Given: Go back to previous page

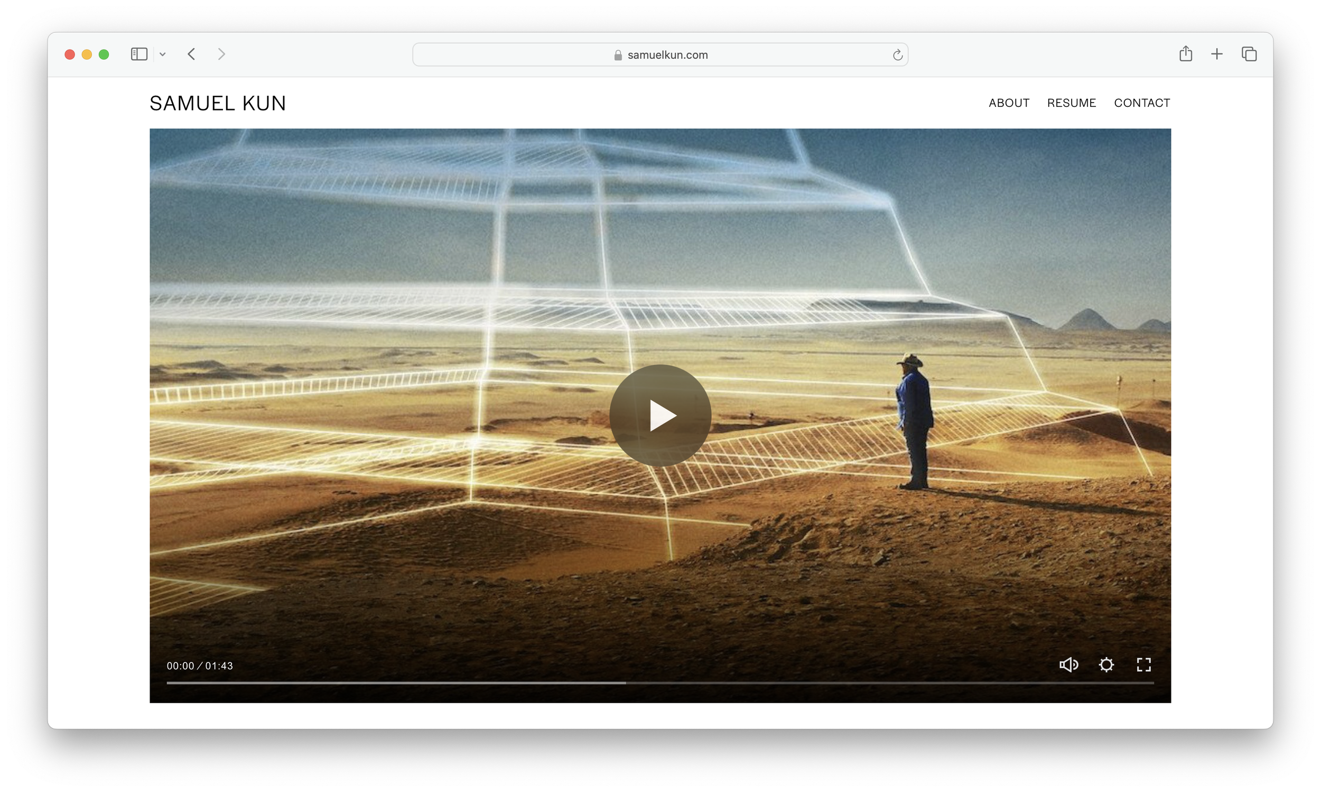Looking at the screenshot, I should 192,54.
